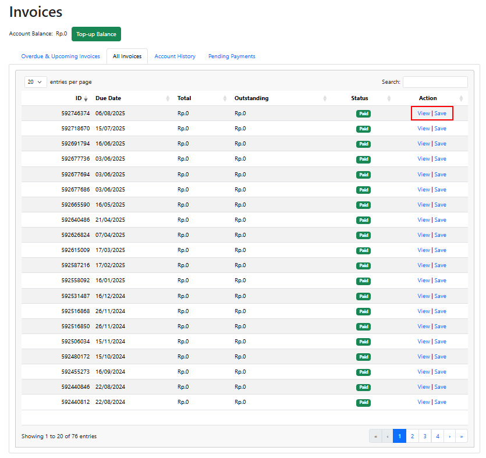This screenshot has width=486, height=458.
Task: View invoice 592677736
Action: pyautogui.click(x=423, y=159)
